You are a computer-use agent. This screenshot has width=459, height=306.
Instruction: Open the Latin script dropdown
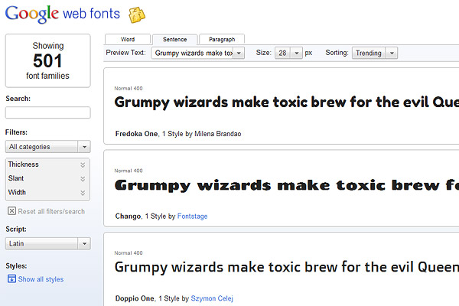coord(47,243)
